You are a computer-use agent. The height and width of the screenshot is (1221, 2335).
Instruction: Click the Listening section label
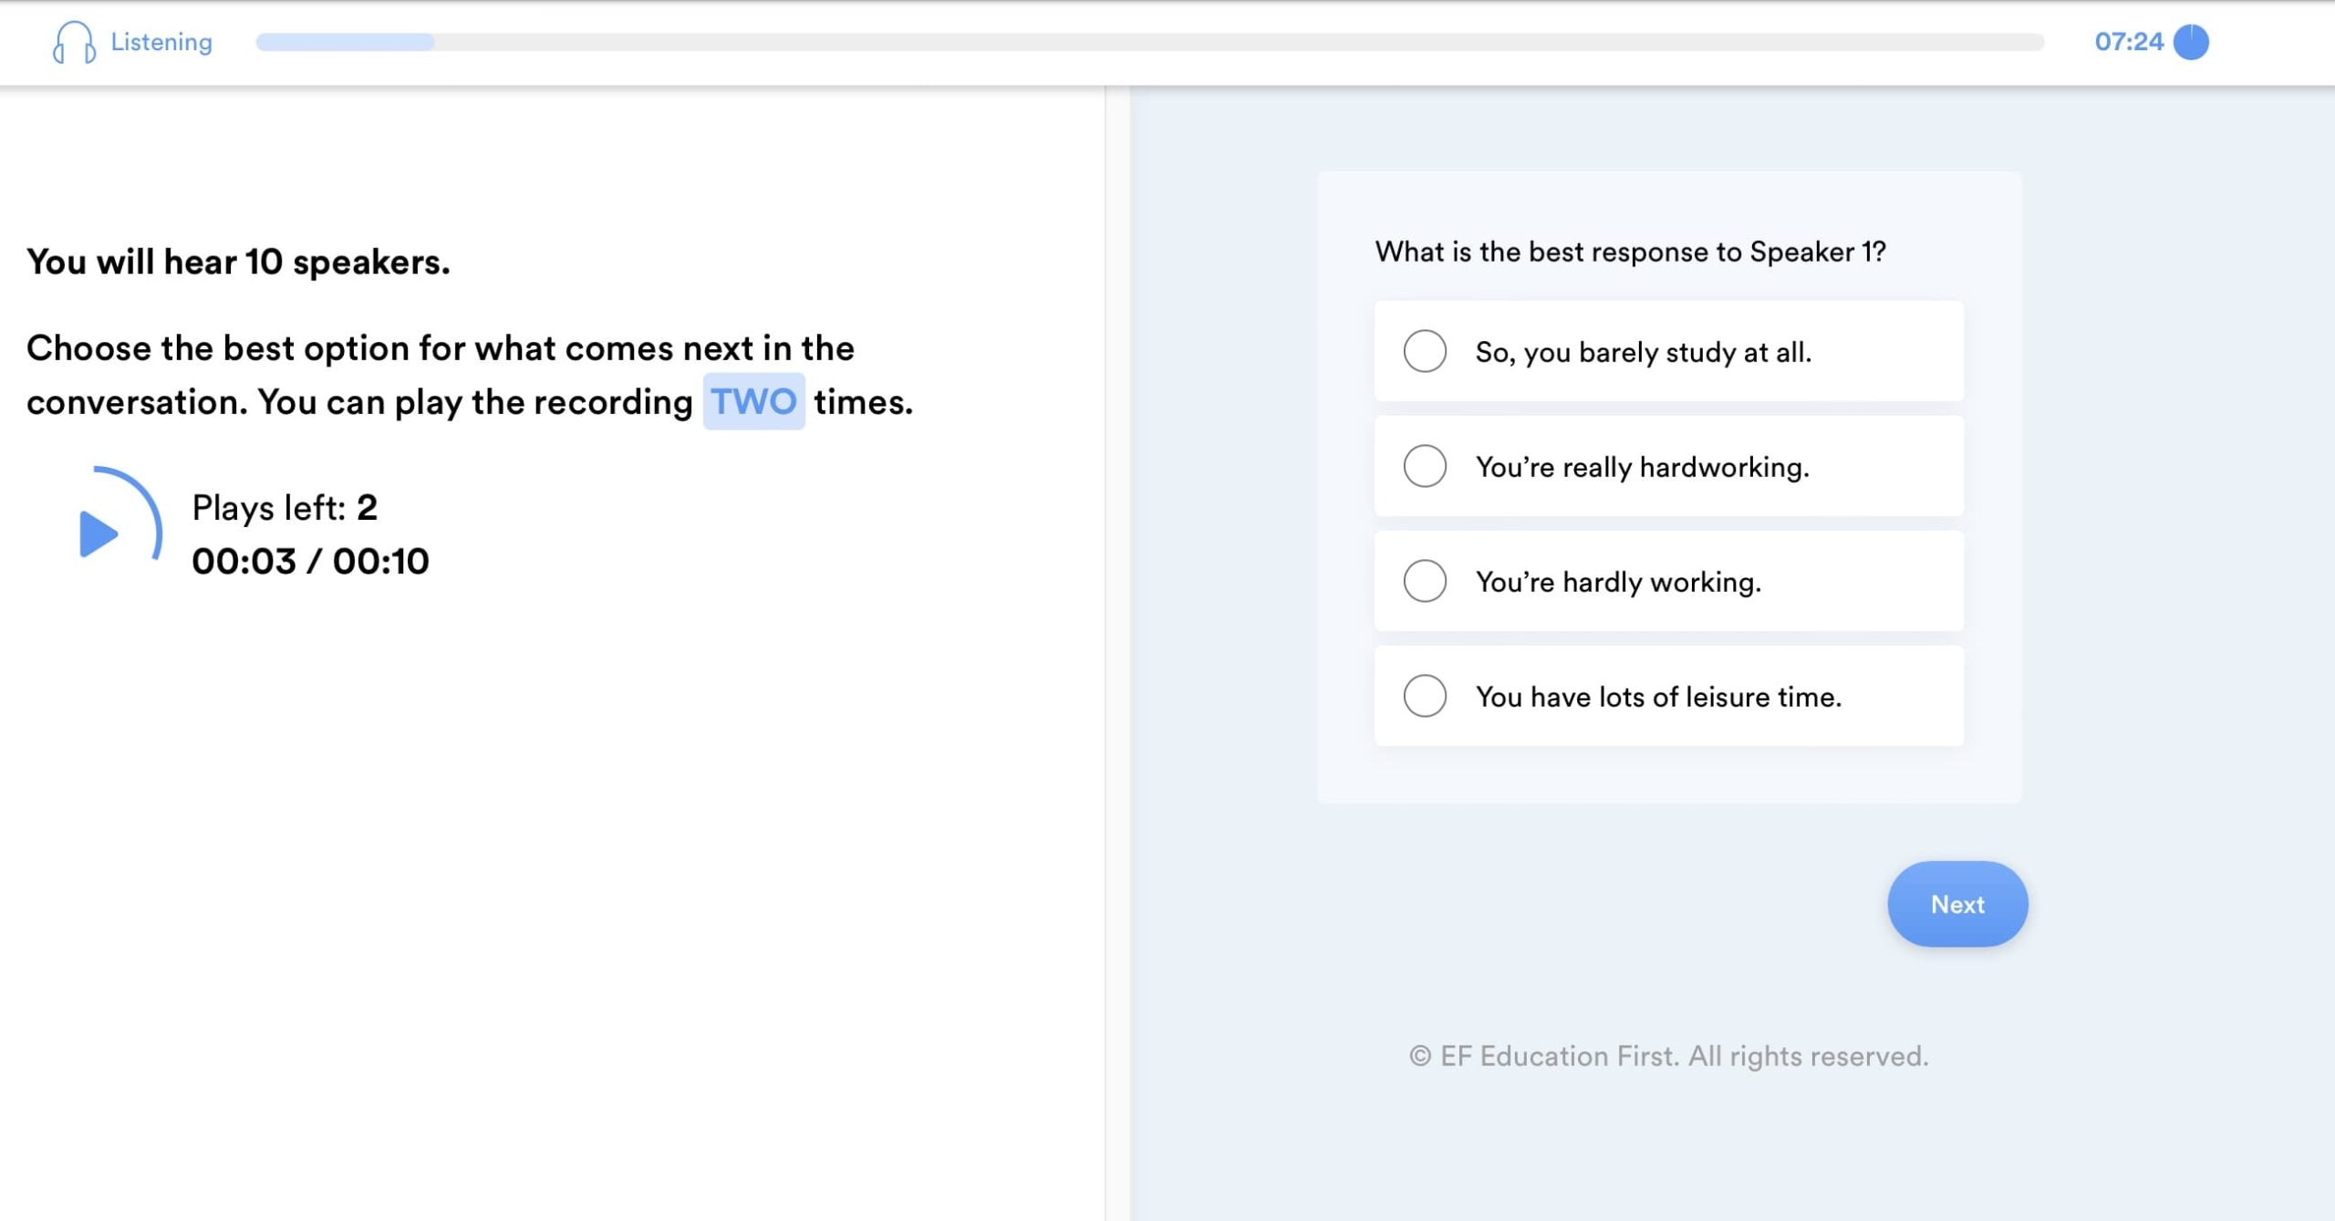[x=161, y=42]
